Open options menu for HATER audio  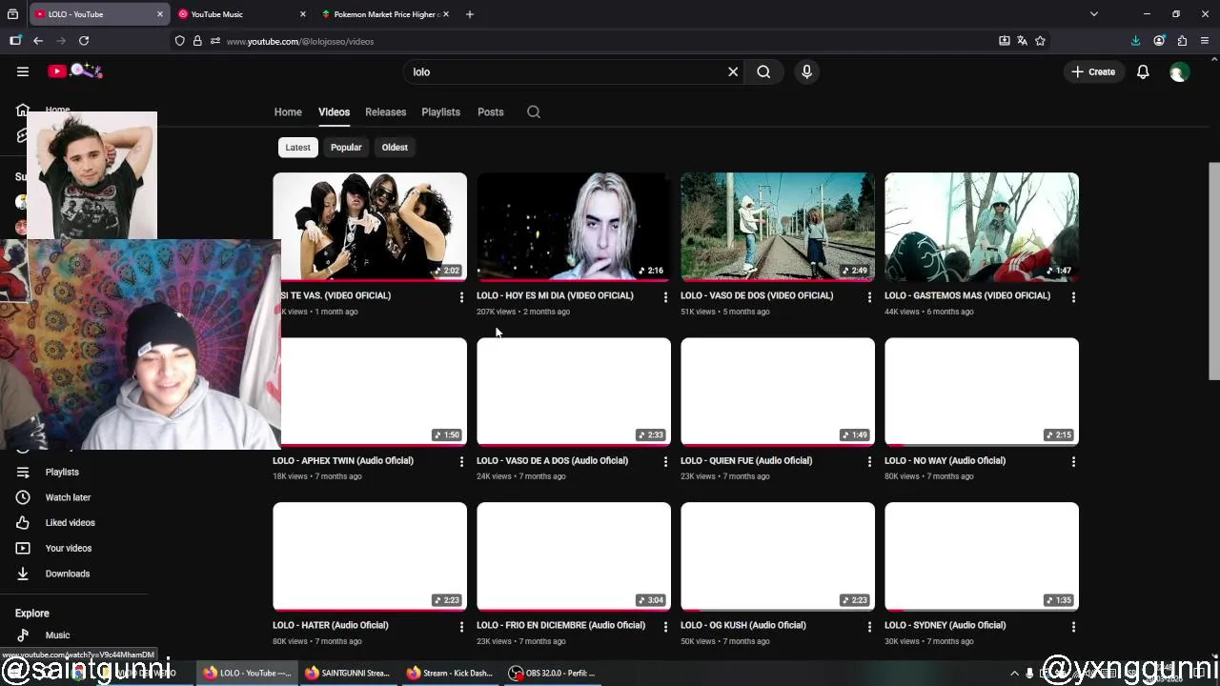point(461,627)
